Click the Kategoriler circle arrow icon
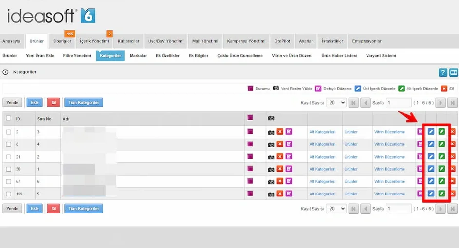 (x=5, y=72)
